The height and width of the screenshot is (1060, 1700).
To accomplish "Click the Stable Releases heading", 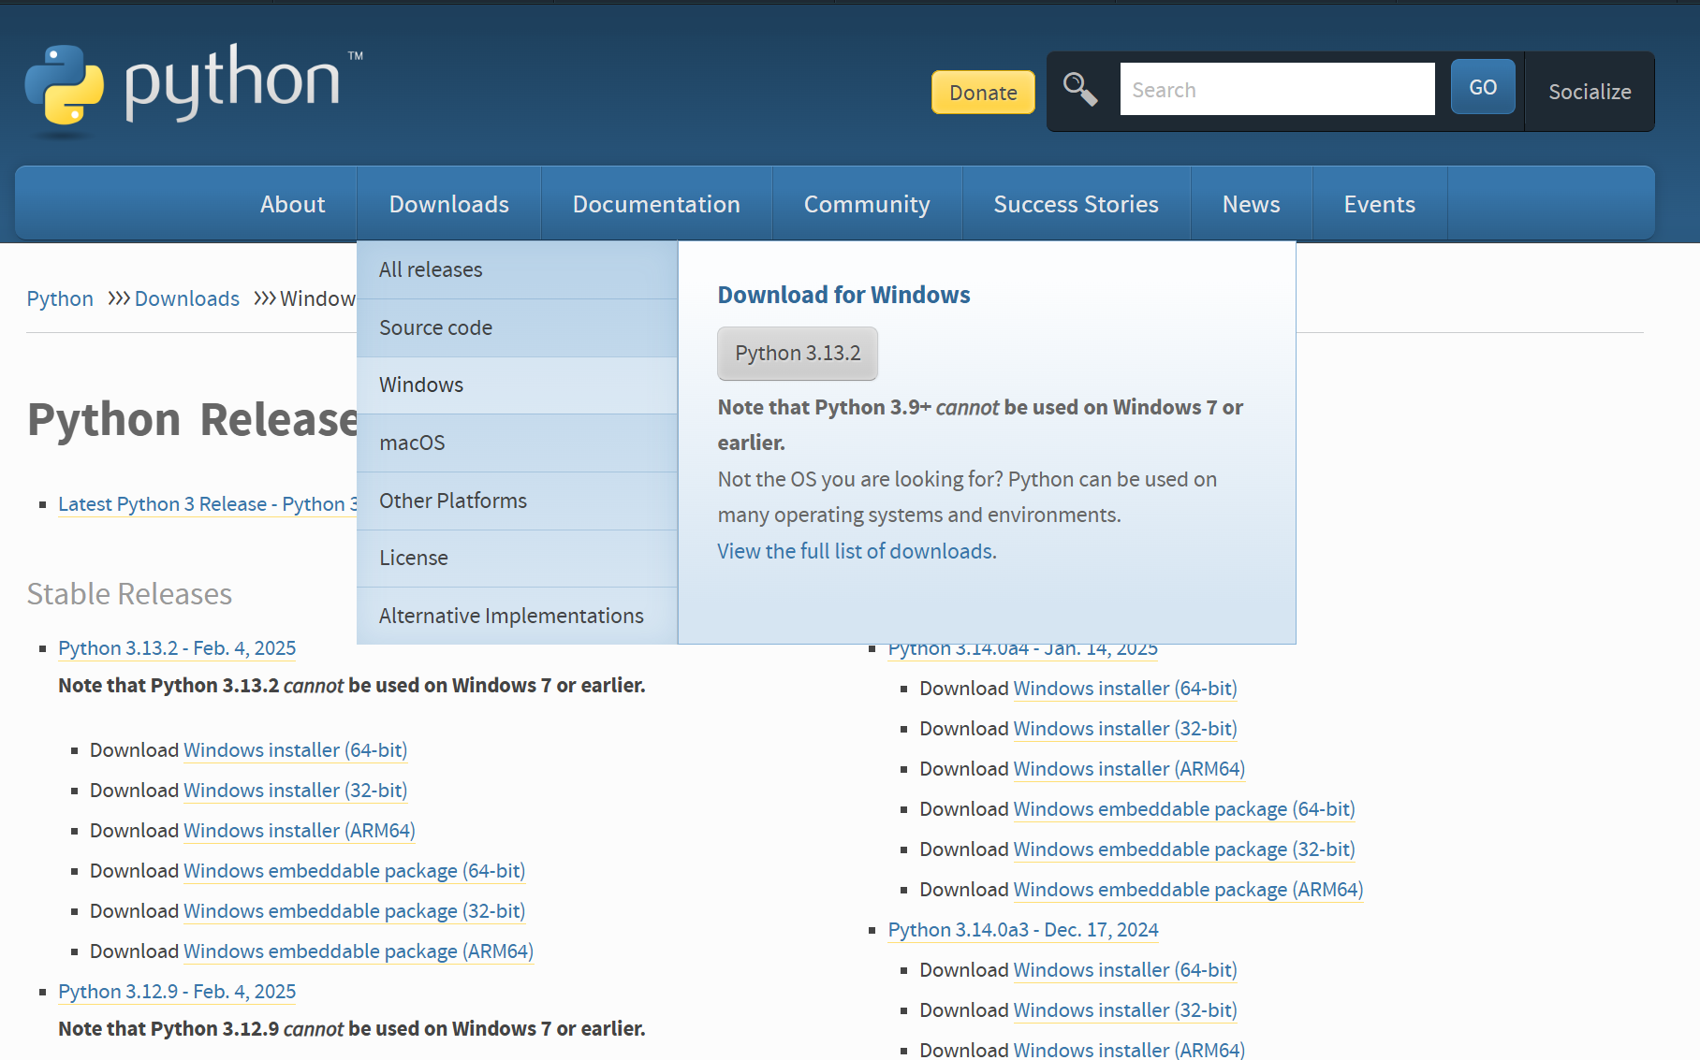I will pos(129,593).
